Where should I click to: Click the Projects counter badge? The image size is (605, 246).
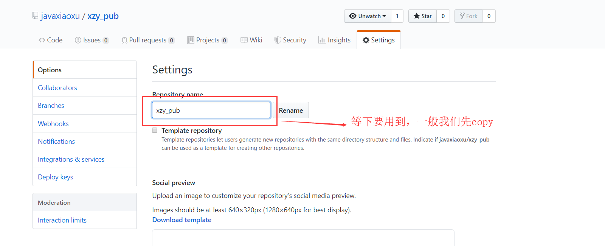pyautogui.click(x=225, y=40)
